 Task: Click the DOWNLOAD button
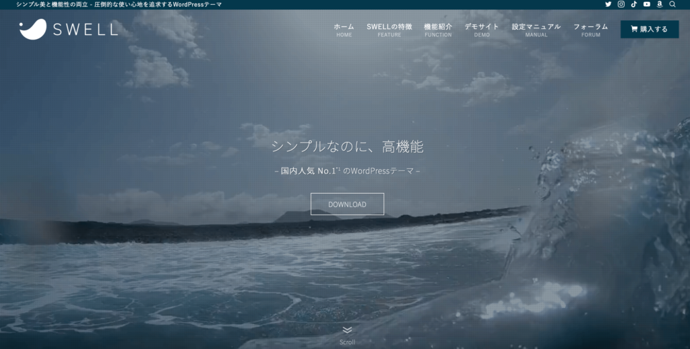click(x=347, y=204)
